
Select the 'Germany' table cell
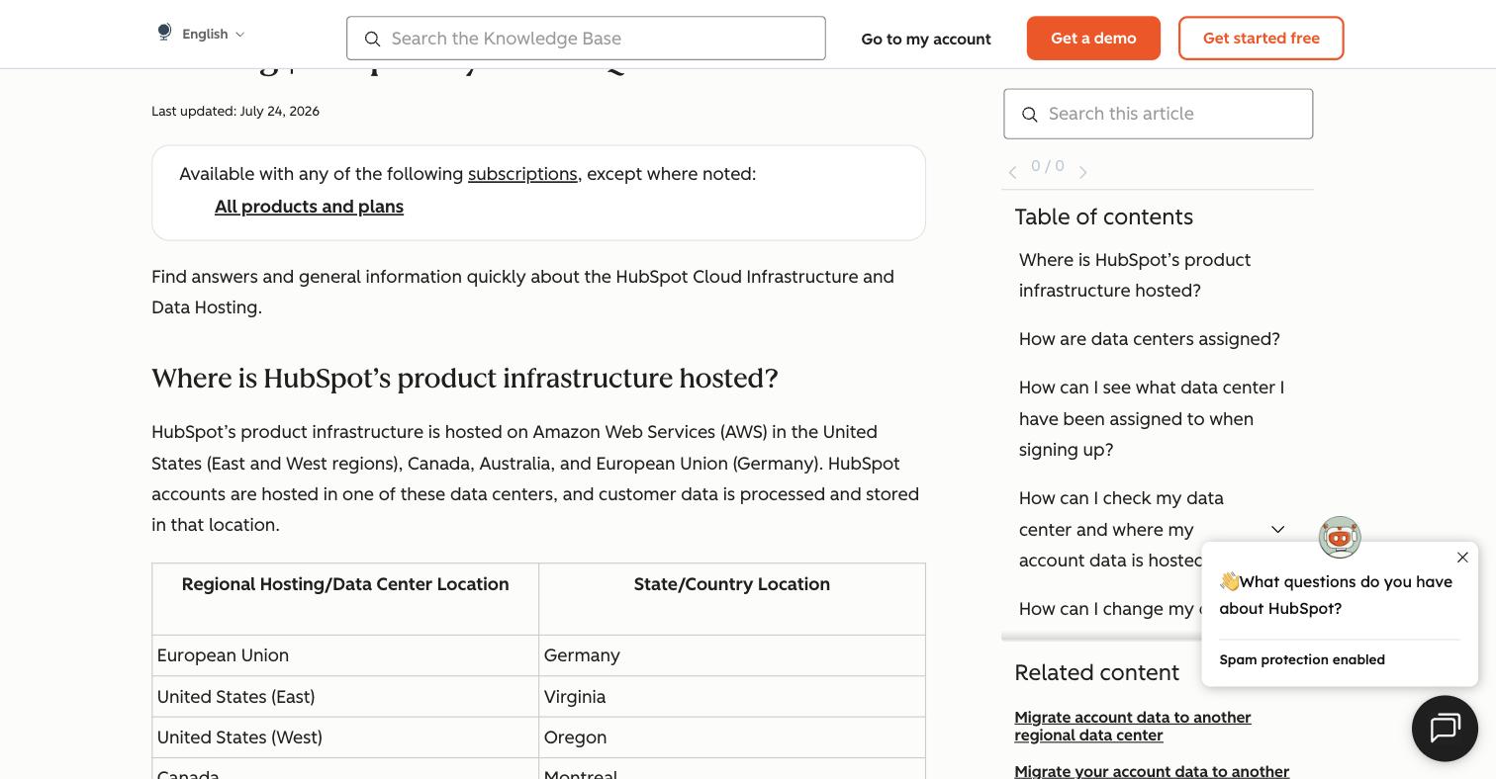click(732, 655)
